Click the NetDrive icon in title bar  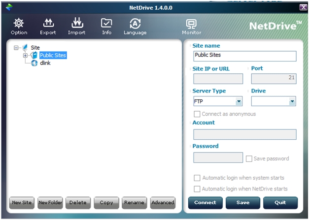click(8, 7)
